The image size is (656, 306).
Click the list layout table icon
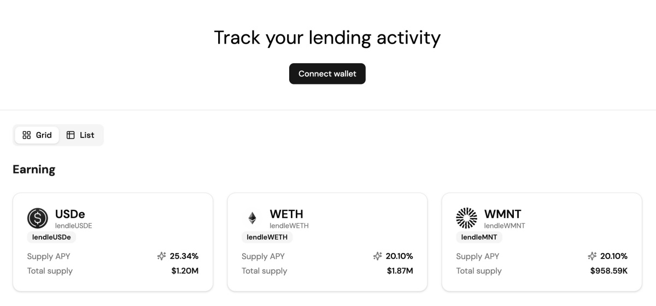pyautogui.click(x=71, y=135)
